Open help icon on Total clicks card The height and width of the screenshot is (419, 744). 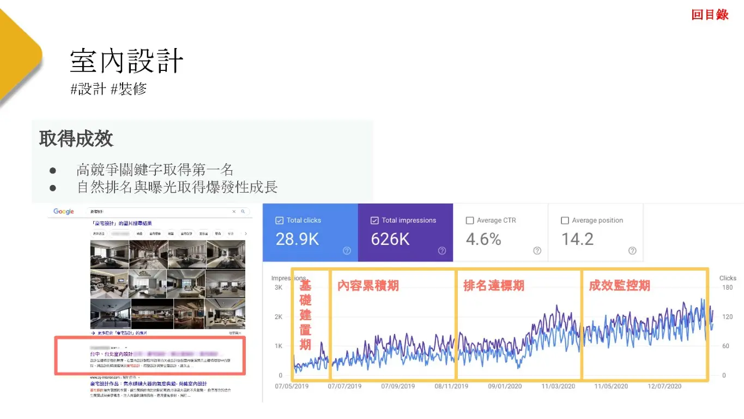tap(347, 251)
